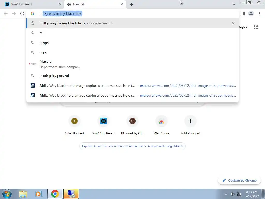Click the clock history icon
Image resolution: width=265 pixels, height=199 pixels.
[33, 23]
